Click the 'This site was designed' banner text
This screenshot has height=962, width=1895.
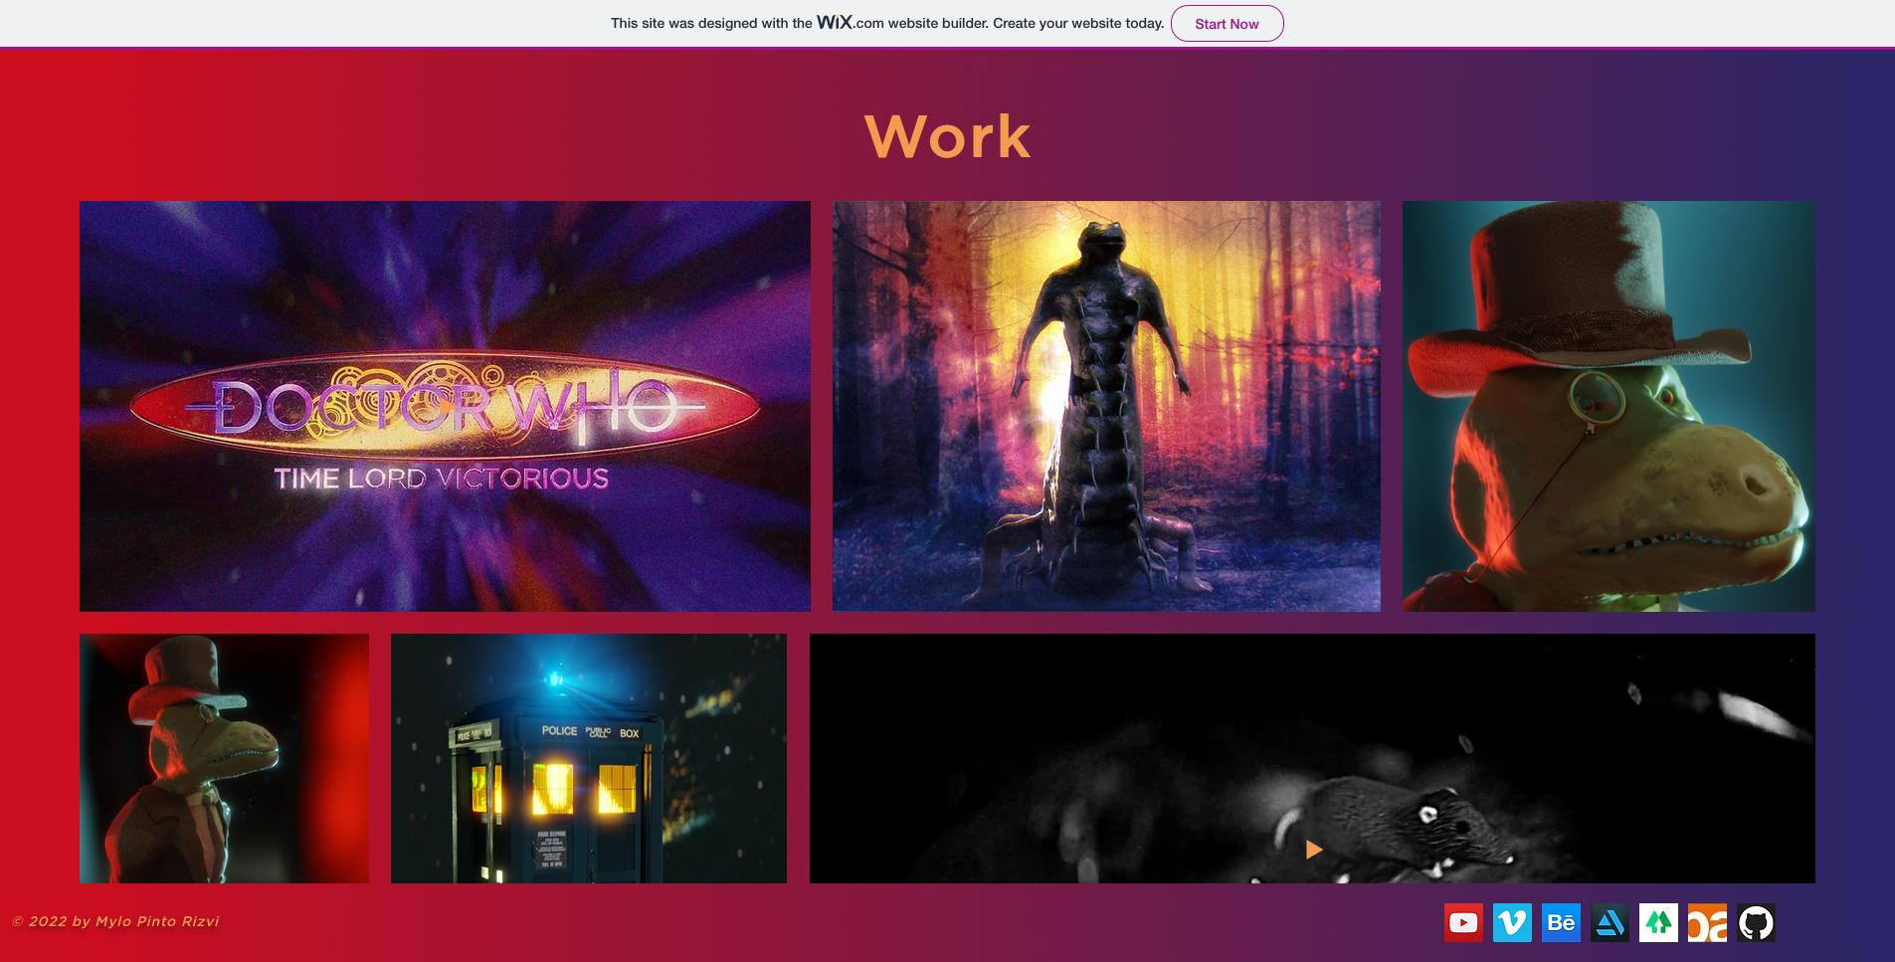click(711, 23)
